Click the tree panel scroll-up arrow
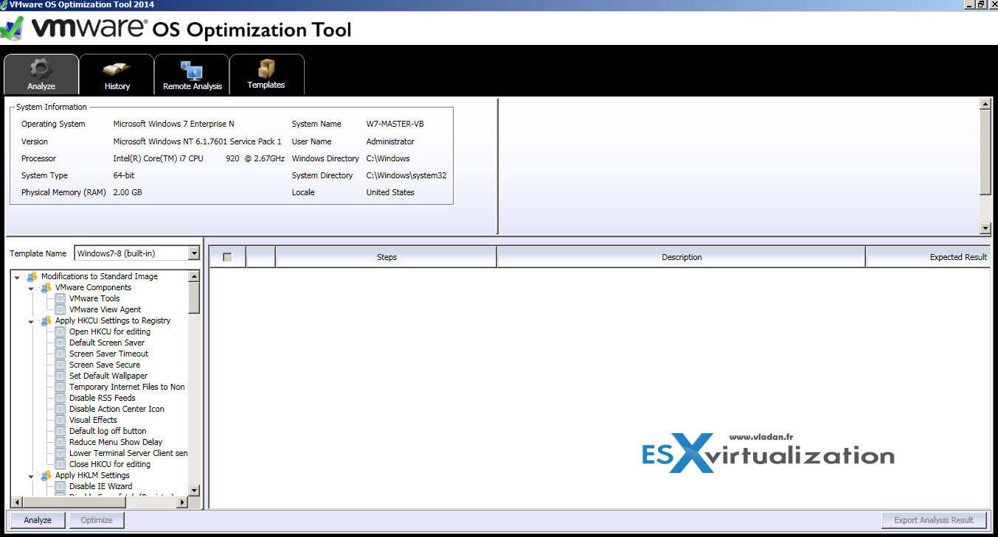 pos(194,276)
